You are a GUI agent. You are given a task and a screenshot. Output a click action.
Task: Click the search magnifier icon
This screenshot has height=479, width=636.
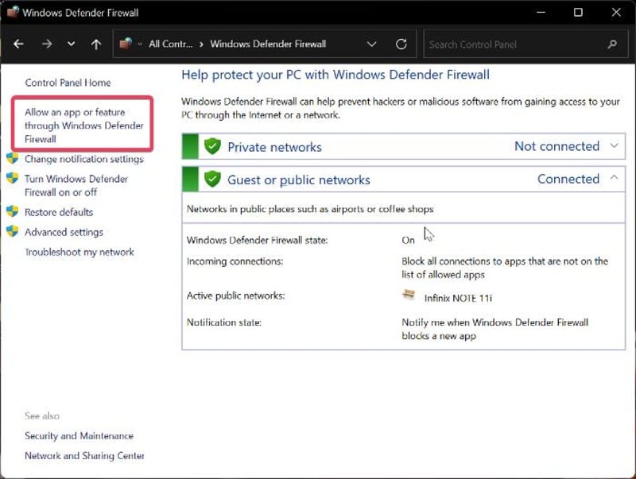[612, 44]
